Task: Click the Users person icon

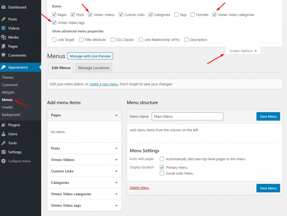Action: pos(3,134)
